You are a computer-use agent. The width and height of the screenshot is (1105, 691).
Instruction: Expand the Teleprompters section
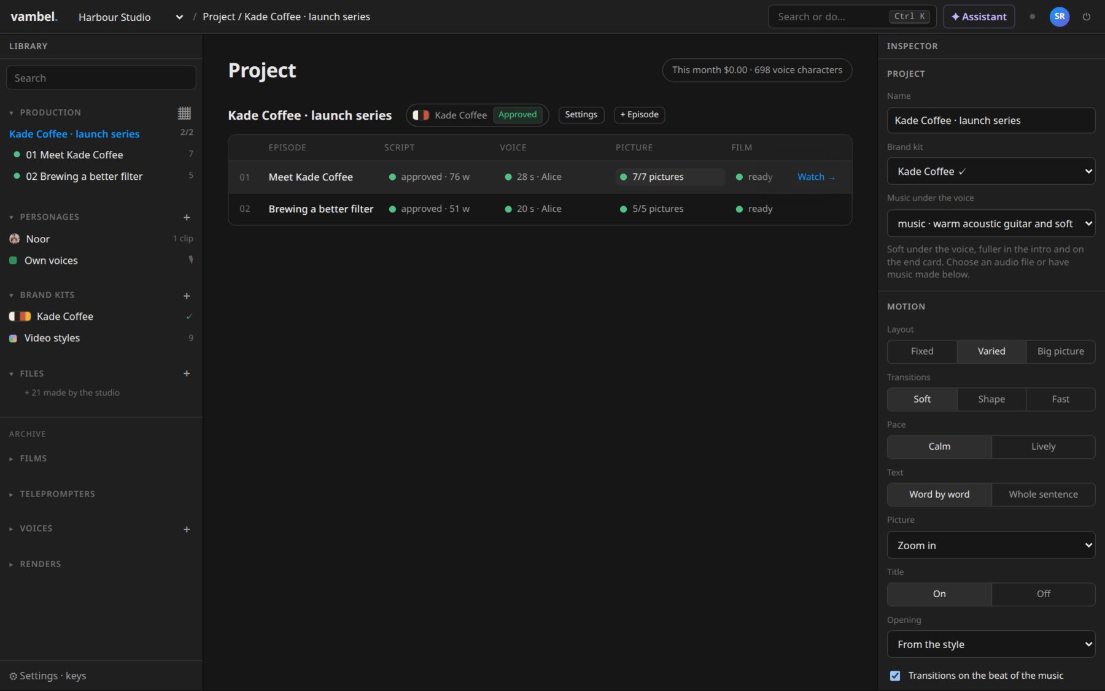click(57, 494)
